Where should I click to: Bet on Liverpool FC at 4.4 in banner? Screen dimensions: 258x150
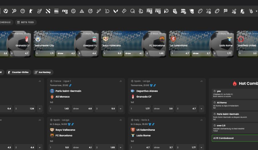(x=87, y=53)
